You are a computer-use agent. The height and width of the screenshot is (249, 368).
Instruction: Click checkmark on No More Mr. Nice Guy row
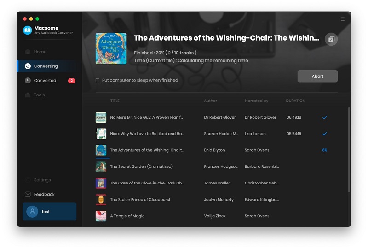325,117
